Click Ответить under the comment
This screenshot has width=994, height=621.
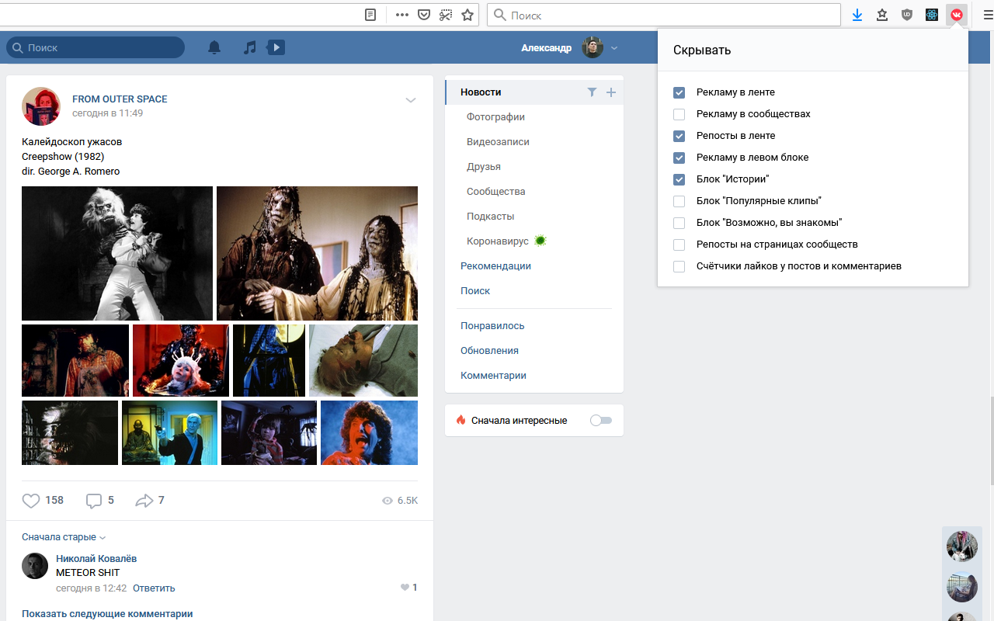(154, 588)
